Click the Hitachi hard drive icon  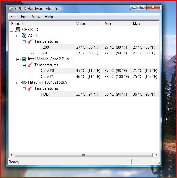point(24,82)
